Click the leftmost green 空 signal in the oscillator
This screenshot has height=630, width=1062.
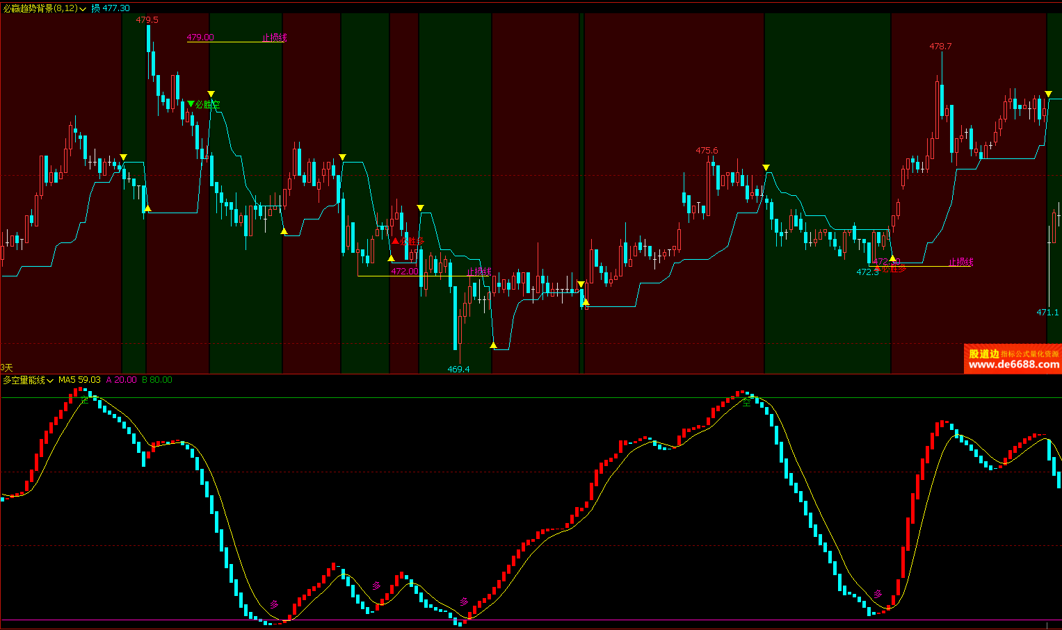85,399
